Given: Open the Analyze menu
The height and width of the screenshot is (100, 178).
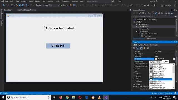Looking at the screenshot, I should point(50,1).
